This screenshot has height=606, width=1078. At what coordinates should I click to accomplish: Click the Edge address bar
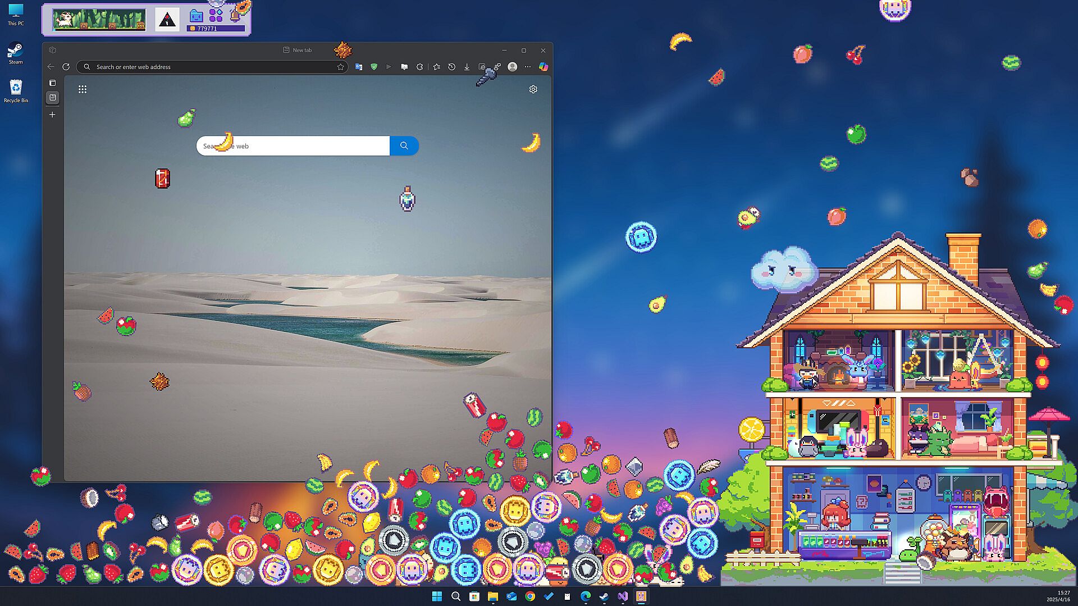click(x=213, y=67)
